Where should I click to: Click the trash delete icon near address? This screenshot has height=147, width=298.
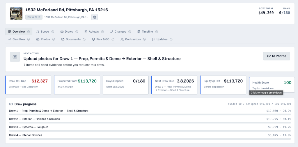click(x=95, y=17)
